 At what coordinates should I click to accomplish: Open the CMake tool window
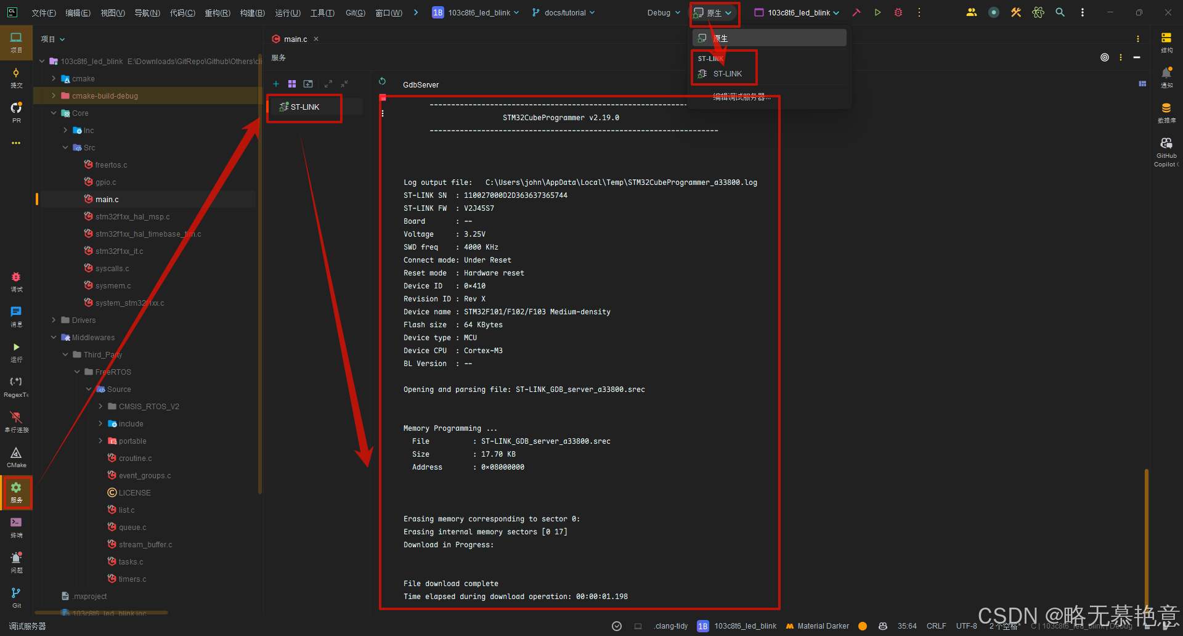coord(16,457)
